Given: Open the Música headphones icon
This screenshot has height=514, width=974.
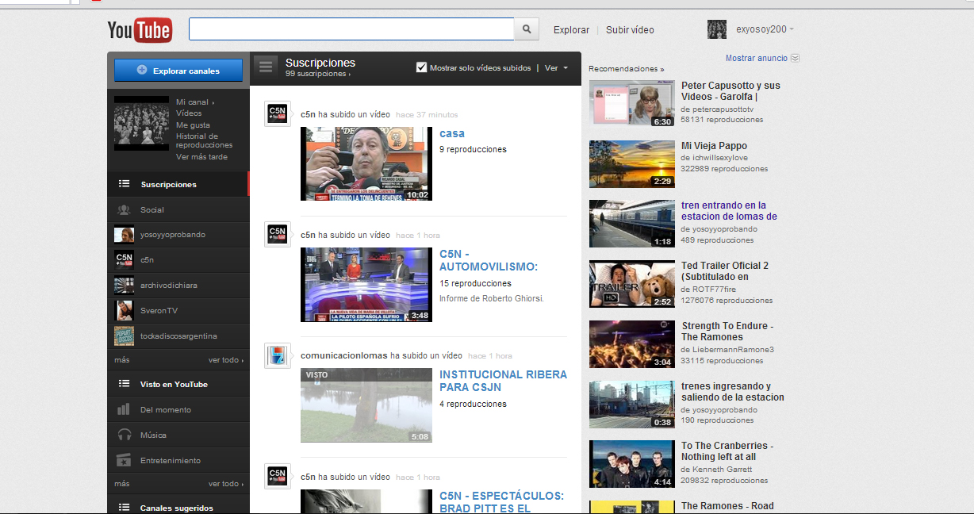Looking at the screenshot, I should tap(124, 435).
